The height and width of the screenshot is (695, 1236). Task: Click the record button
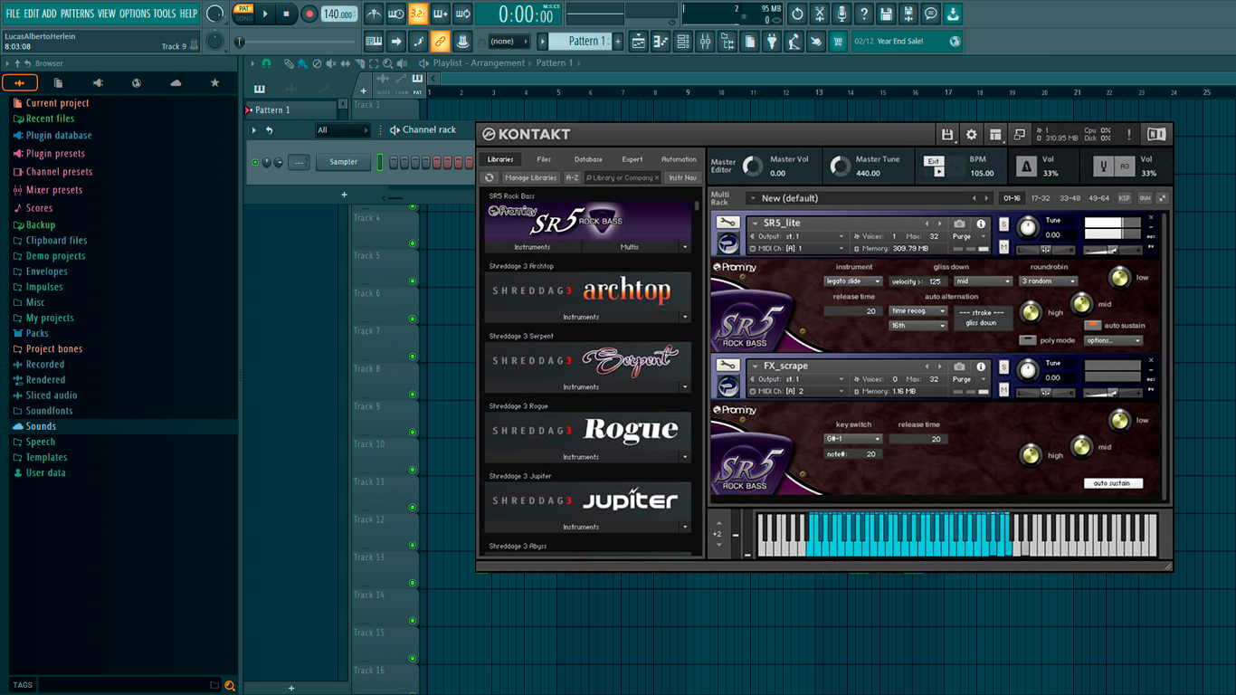coord(309,14)
